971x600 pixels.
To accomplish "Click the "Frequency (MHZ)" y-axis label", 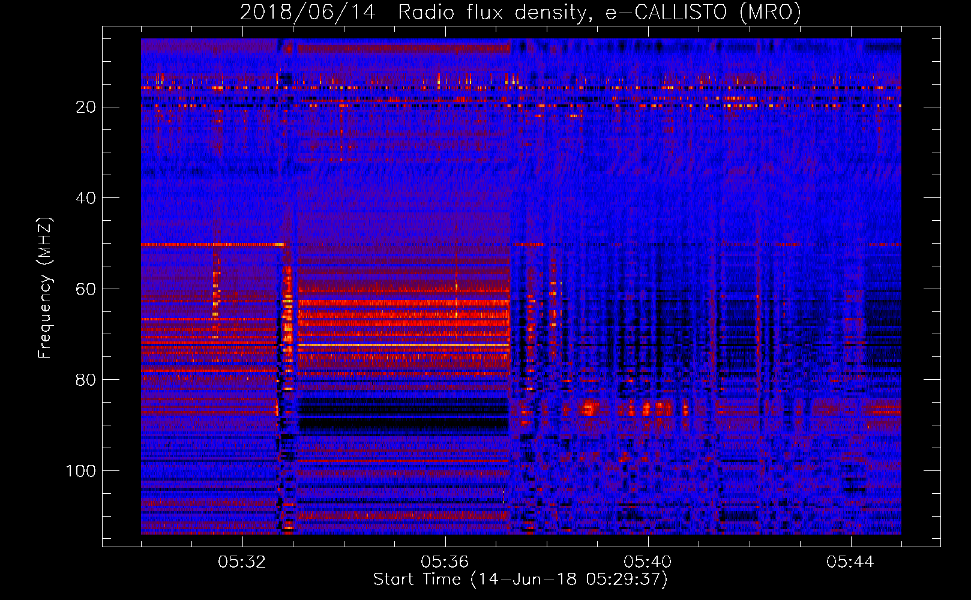I will (x=45, y=288).
